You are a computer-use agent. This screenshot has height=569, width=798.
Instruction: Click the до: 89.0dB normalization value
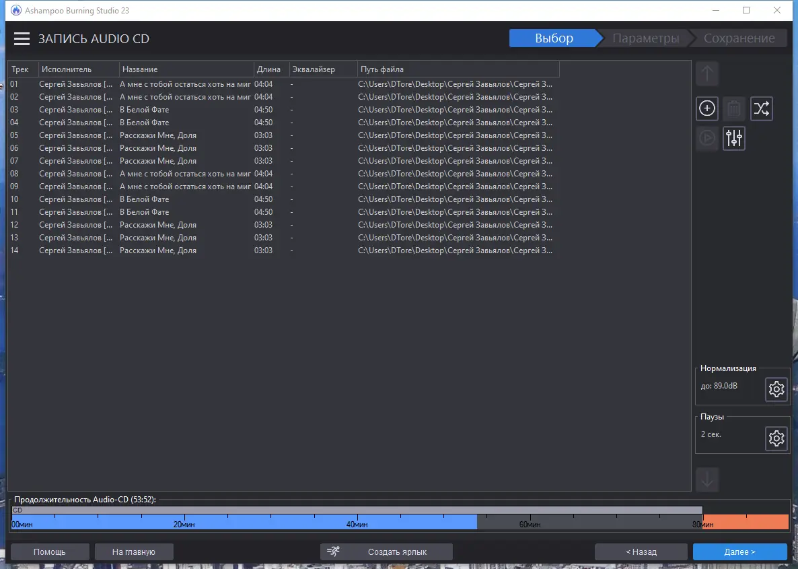(719, 386)
